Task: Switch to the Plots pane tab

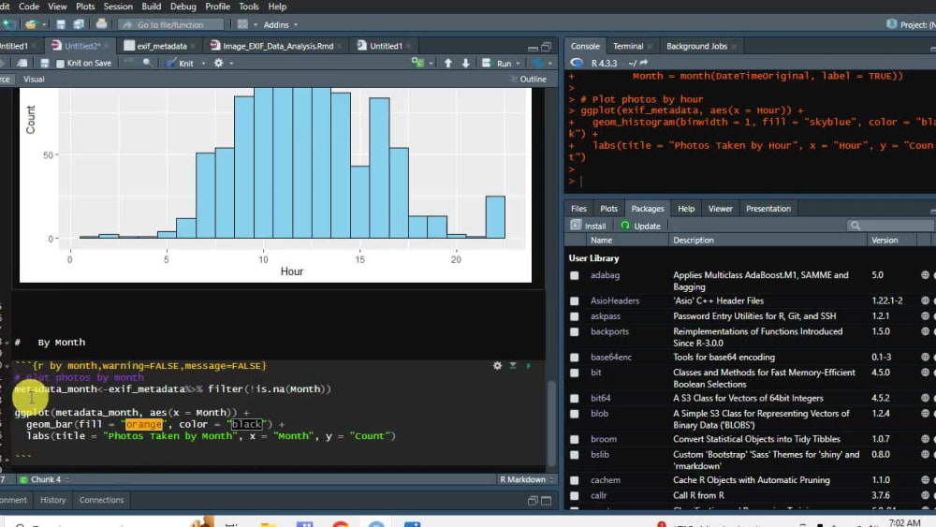Action: (608, 209)
